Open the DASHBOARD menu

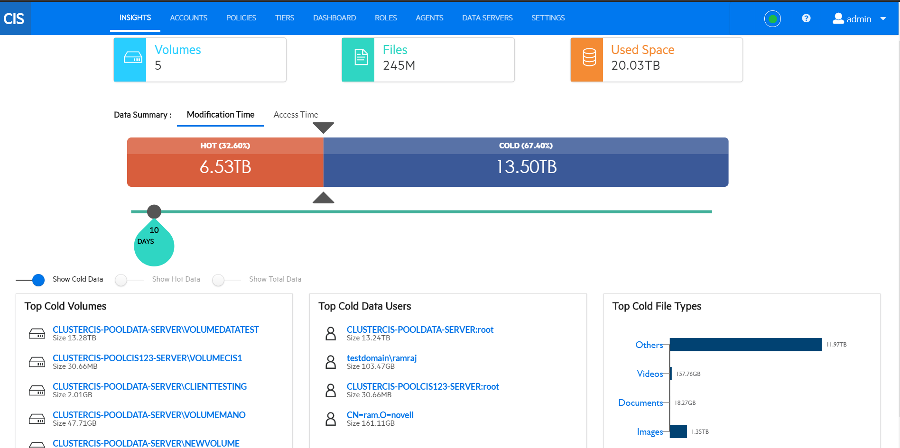[x=334, y=18]
